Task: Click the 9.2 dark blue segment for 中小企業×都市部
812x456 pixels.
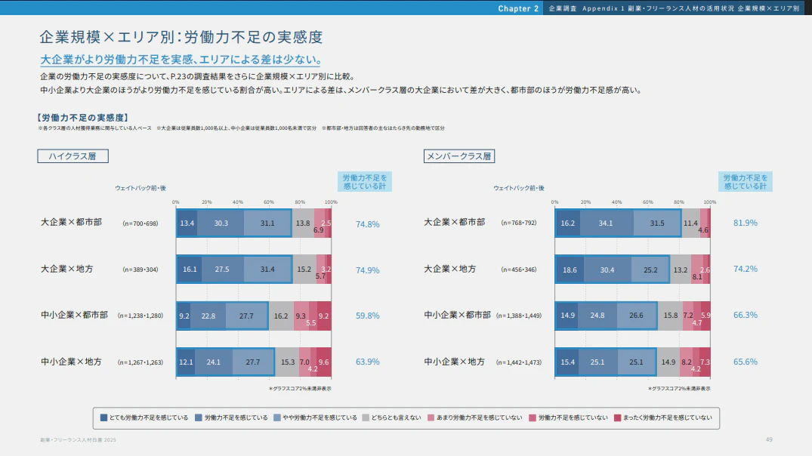Action: click(x=184, y=316)
